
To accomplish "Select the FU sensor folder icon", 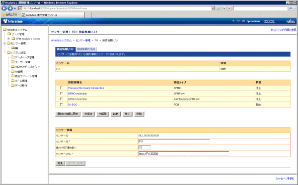I will point(13,48).
